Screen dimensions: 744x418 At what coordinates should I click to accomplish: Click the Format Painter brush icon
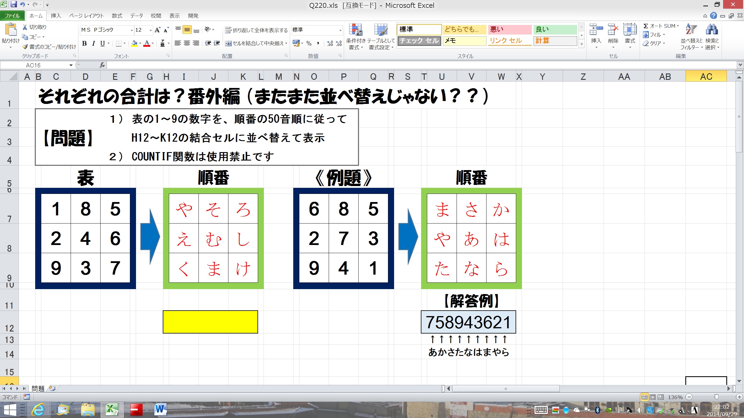pos(26,47)
